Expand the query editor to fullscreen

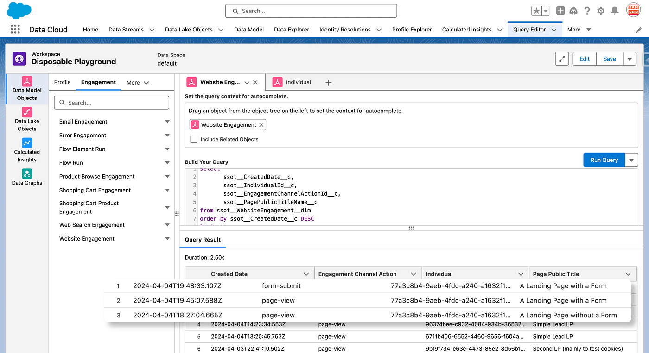[562, 59]
